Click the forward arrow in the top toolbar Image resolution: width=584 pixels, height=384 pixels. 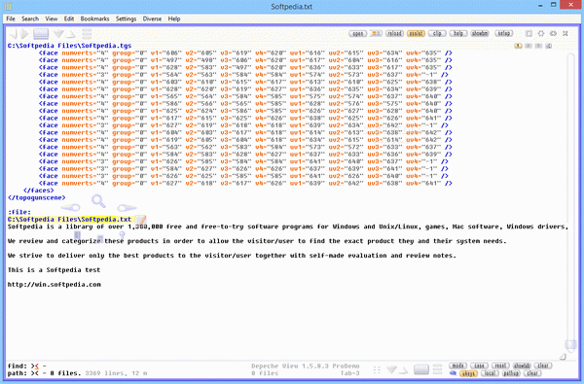(25, 34)
